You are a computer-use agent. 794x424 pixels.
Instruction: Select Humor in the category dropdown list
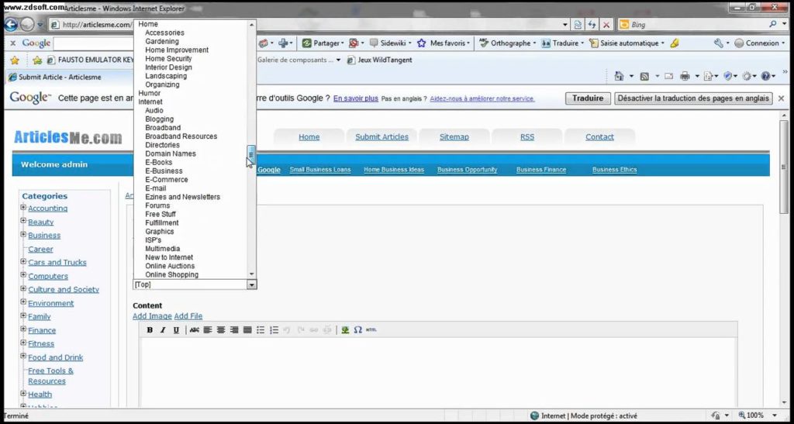[150, 93]
